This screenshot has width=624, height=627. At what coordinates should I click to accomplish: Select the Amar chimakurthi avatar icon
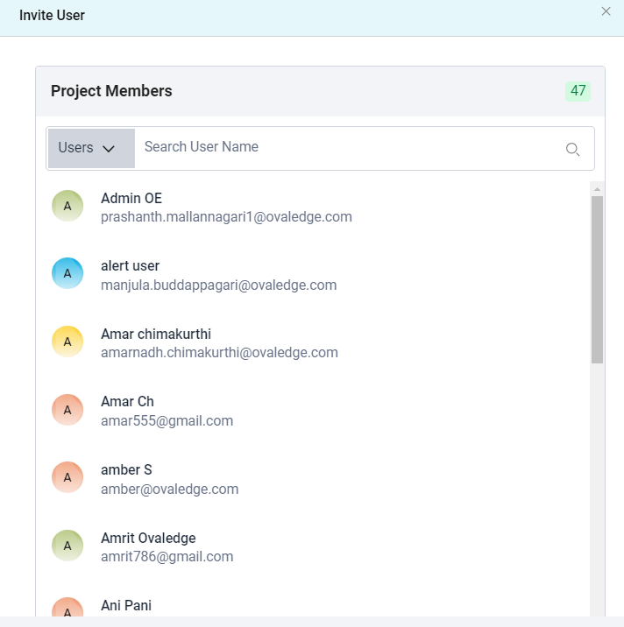[x=67, y=342]
